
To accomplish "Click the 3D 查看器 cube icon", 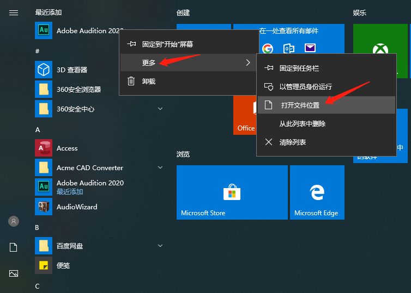I will pyautogui.click(x=44, y=70).
